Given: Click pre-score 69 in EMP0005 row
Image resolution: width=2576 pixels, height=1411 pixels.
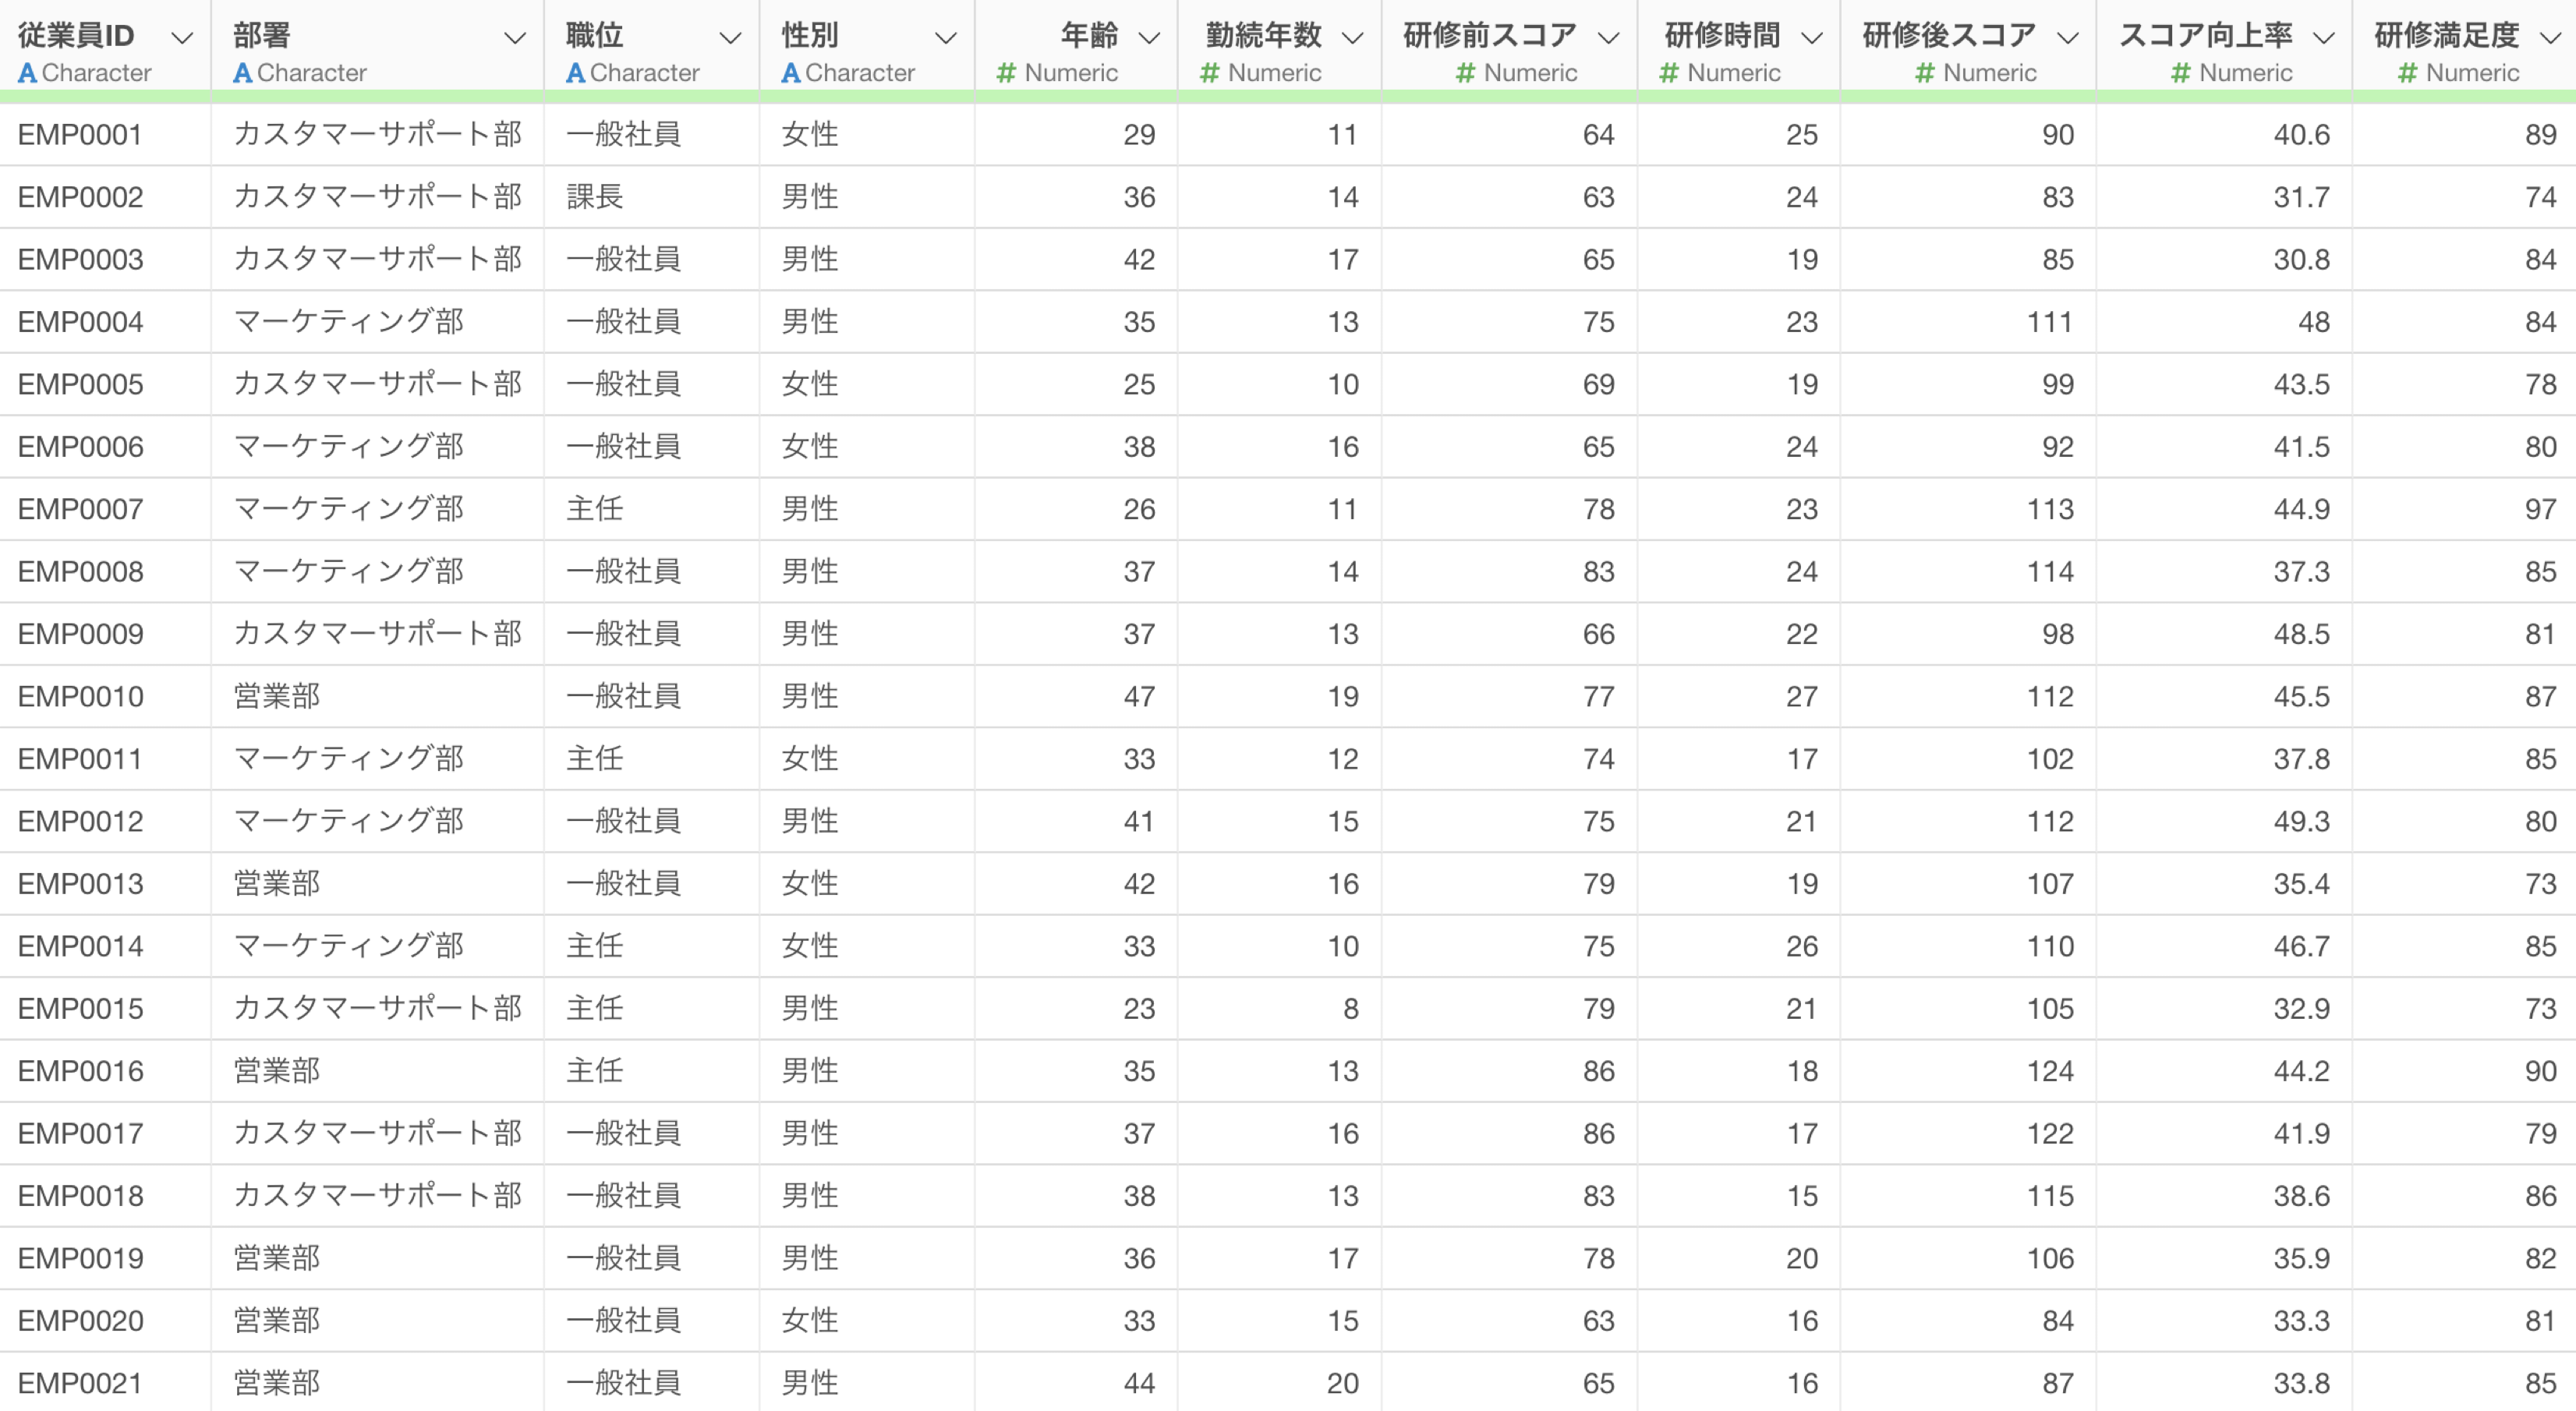Looking at the screenshot, I should pos(1509,384).
